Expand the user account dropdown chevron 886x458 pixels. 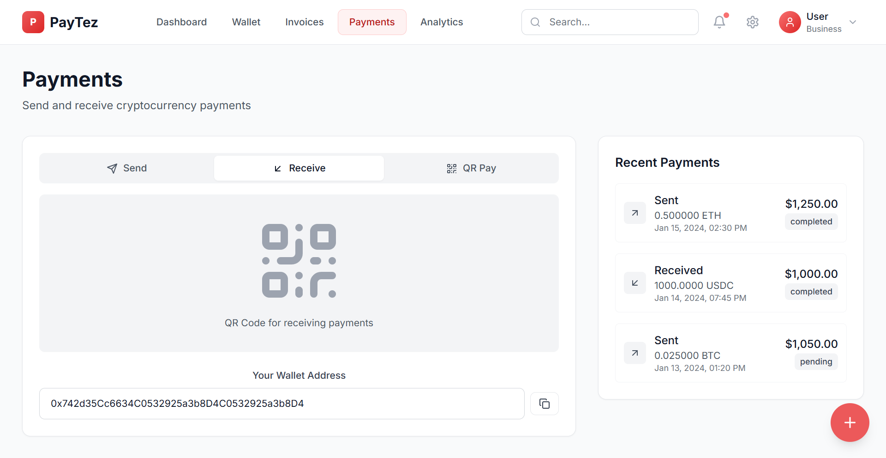click(853, 22)
